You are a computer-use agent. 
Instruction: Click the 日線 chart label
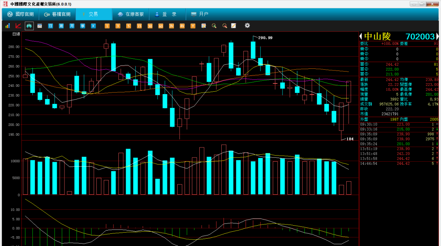pyautogui.click(x=16, y=34)
